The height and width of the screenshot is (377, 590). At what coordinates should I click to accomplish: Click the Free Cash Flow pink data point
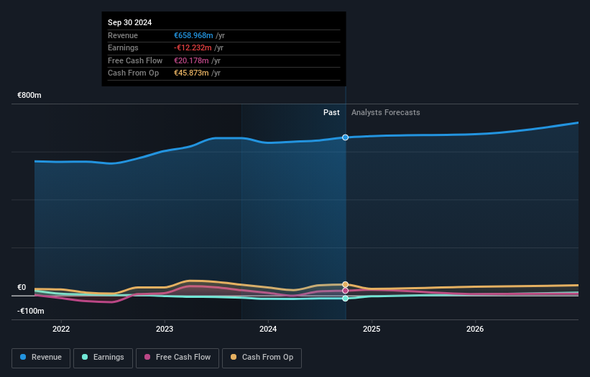[x=346, y=291]
